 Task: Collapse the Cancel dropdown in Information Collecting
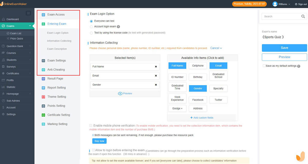click(x=216, y=48)
